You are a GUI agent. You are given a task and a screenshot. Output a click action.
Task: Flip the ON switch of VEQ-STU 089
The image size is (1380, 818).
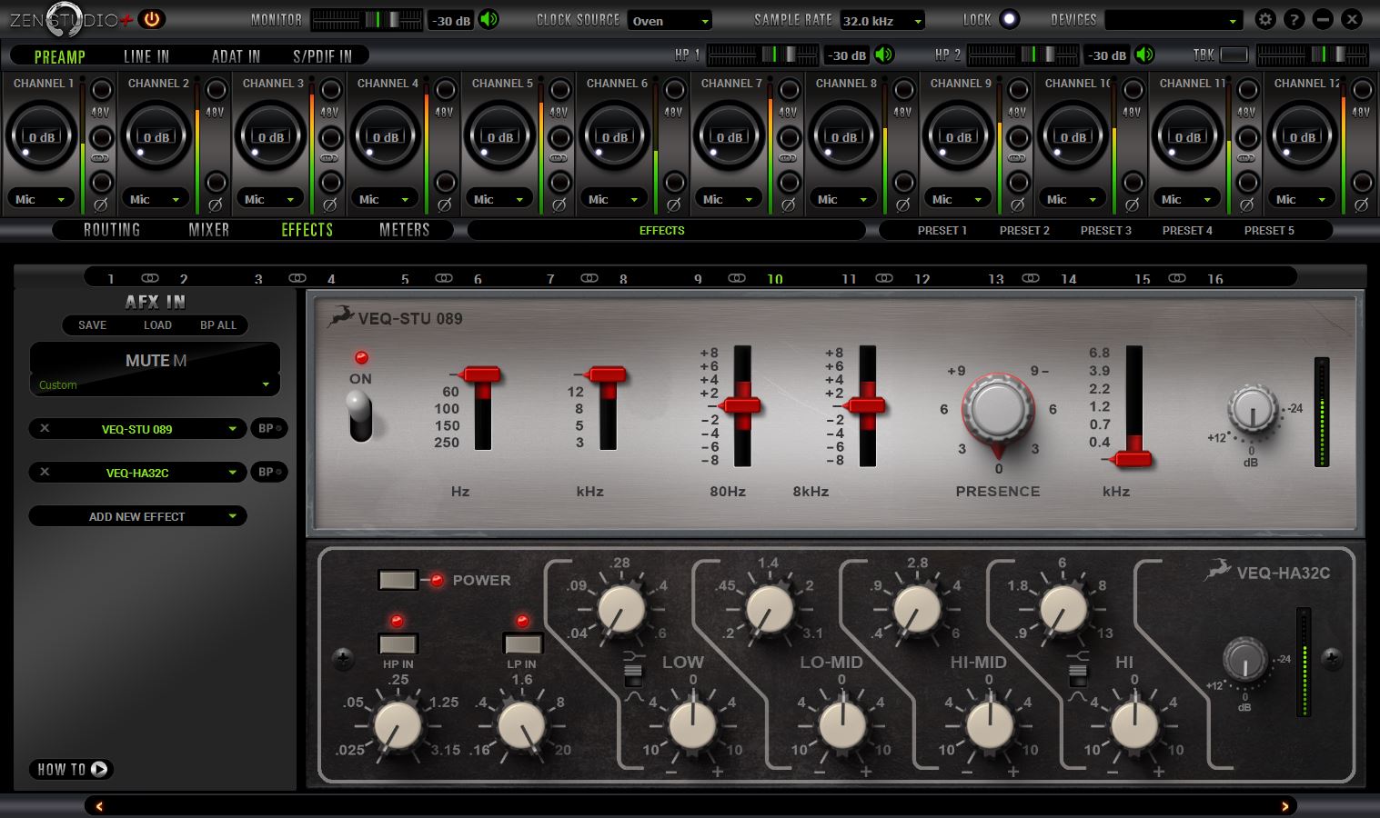(360, 416)
